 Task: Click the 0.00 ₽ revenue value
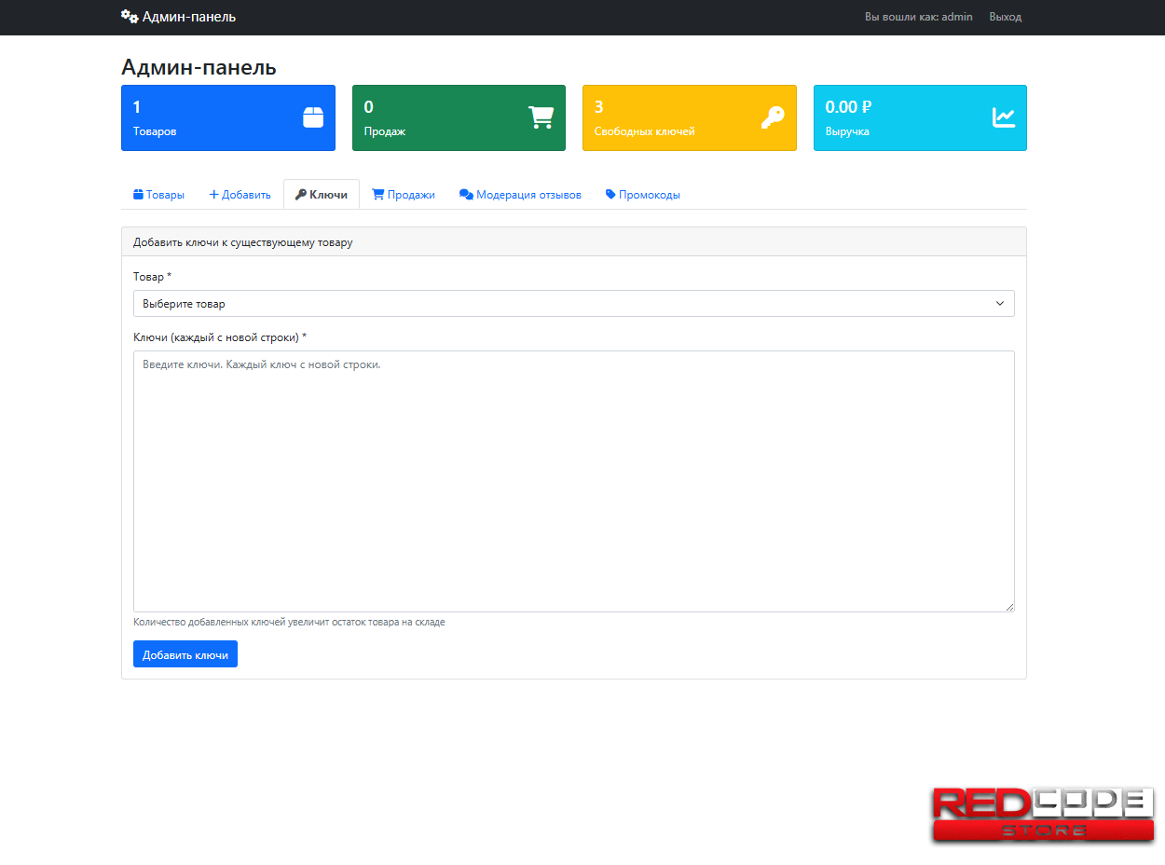coord(848,107)
